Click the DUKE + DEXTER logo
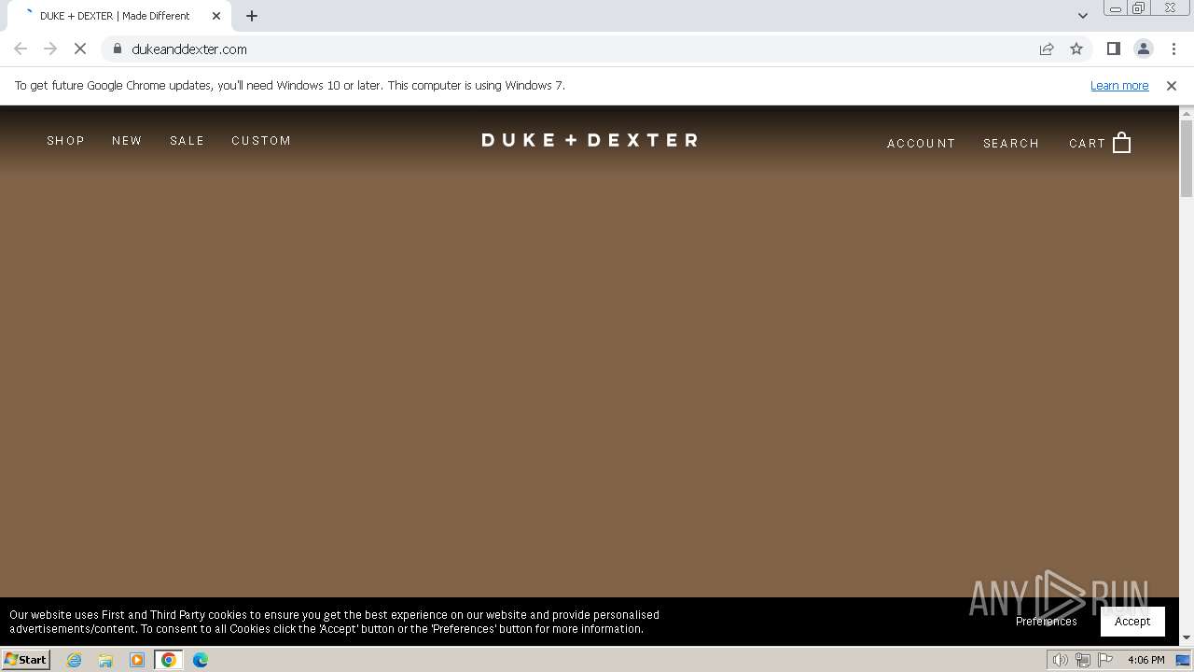This screenshot has width=1194, height=672. click(x=590, y=140)
